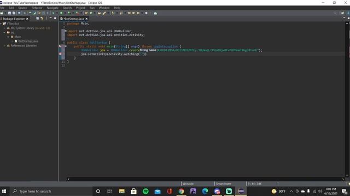
Task: Select the BotStartup.java editor tab
Action: [x=74, y=19]
